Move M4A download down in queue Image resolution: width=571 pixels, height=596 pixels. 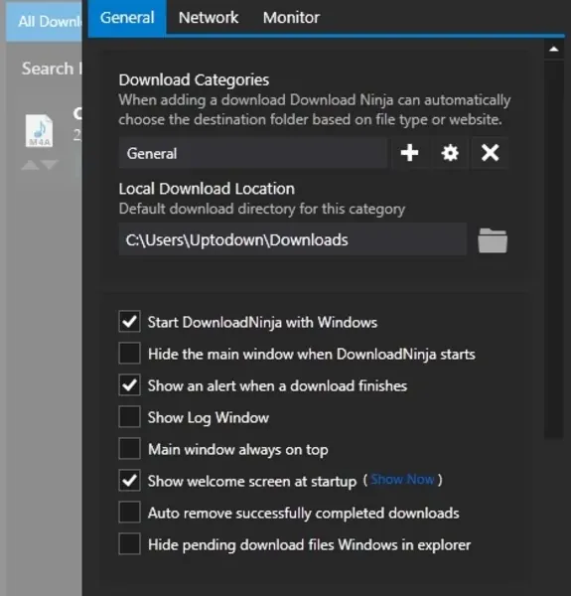click(x=50, y=165)
